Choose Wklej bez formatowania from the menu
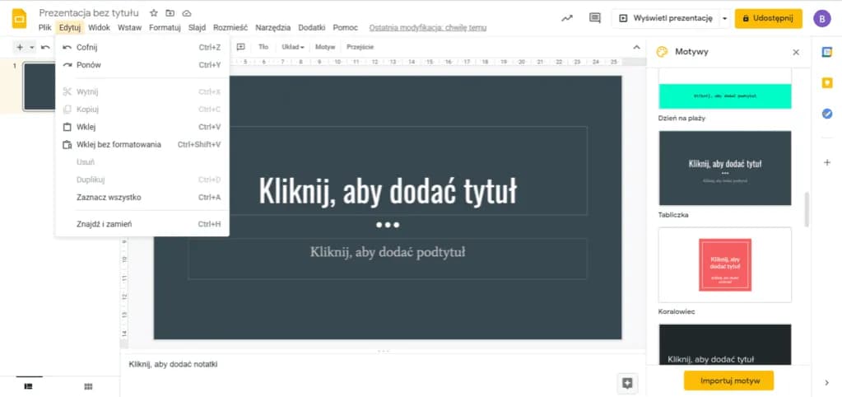The height and width of the screenshot is (397, 842). click(x=119, y=145)
